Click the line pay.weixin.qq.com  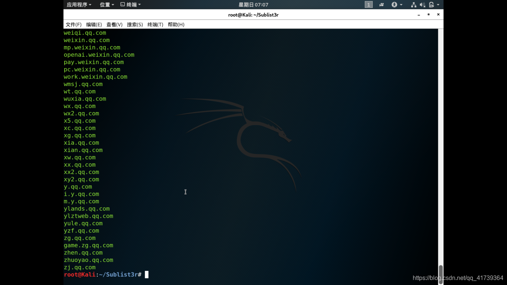click(x=94, y=62)
